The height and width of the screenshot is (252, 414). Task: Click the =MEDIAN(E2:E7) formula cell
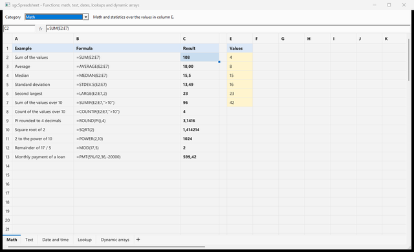pyautogui.click(x=127, y=76)
